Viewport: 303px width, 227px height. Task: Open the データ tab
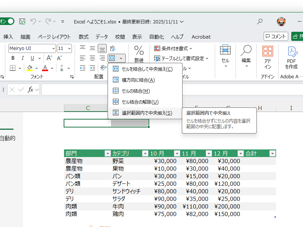coord(102,37)
